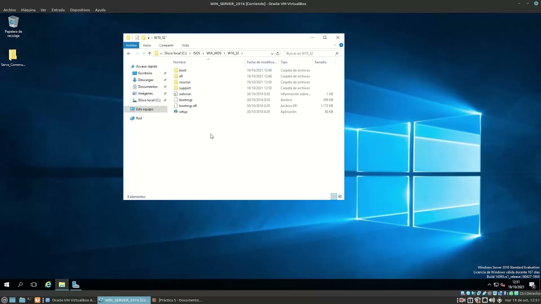
Task: Select Red in navigation pane
Action: [139, 118]
